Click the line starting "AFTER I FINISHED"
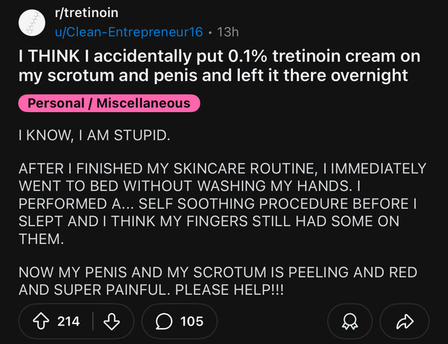This screenshot has height=344, width=448. (222, 169)
